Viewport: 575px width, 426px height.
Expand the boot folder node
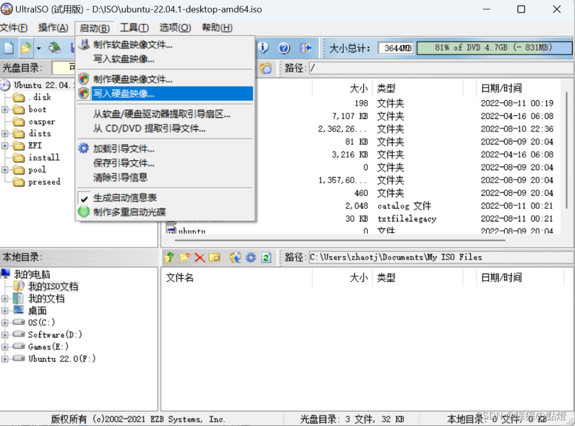pyautogui.click(x=5, y=109)
